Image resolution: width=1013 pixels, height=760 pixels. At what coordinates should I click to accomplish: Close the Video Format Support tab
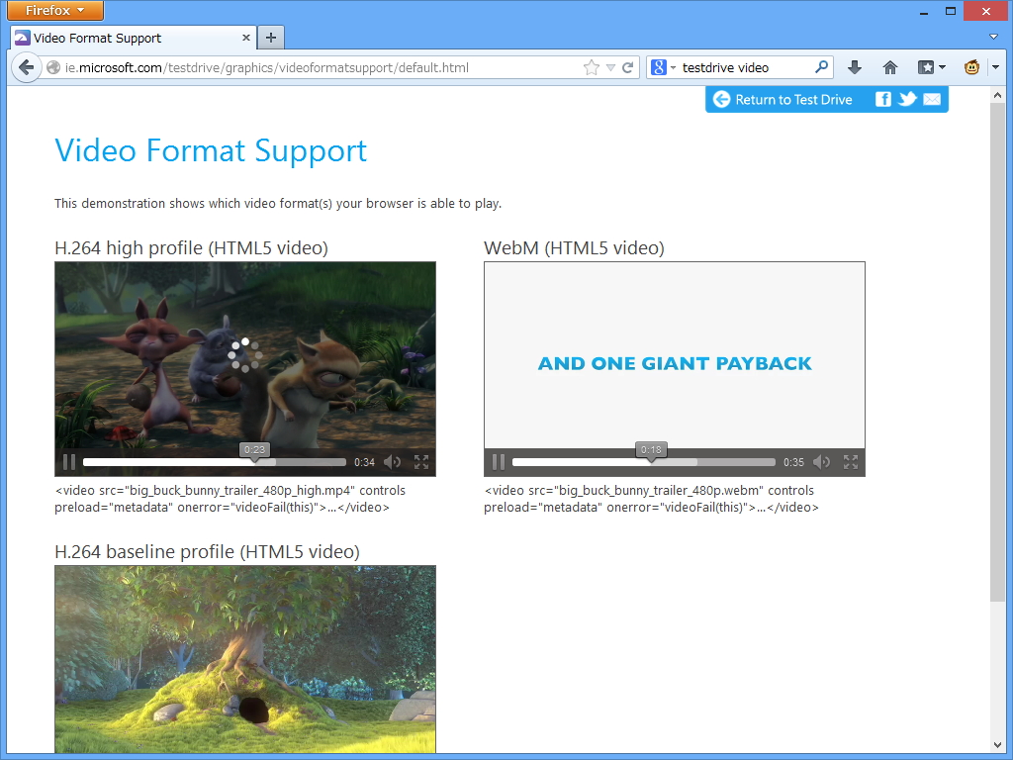[246, 38]
